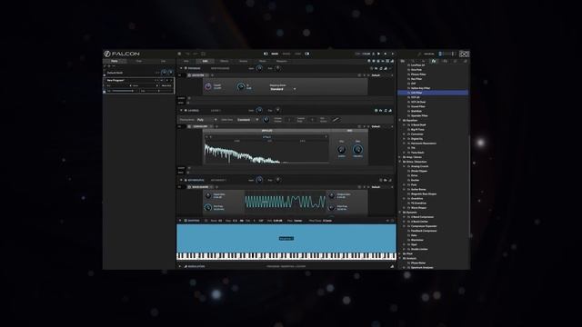
Task: Open the Convolver Default preset dropdown
Action: (x=382, y=126)
